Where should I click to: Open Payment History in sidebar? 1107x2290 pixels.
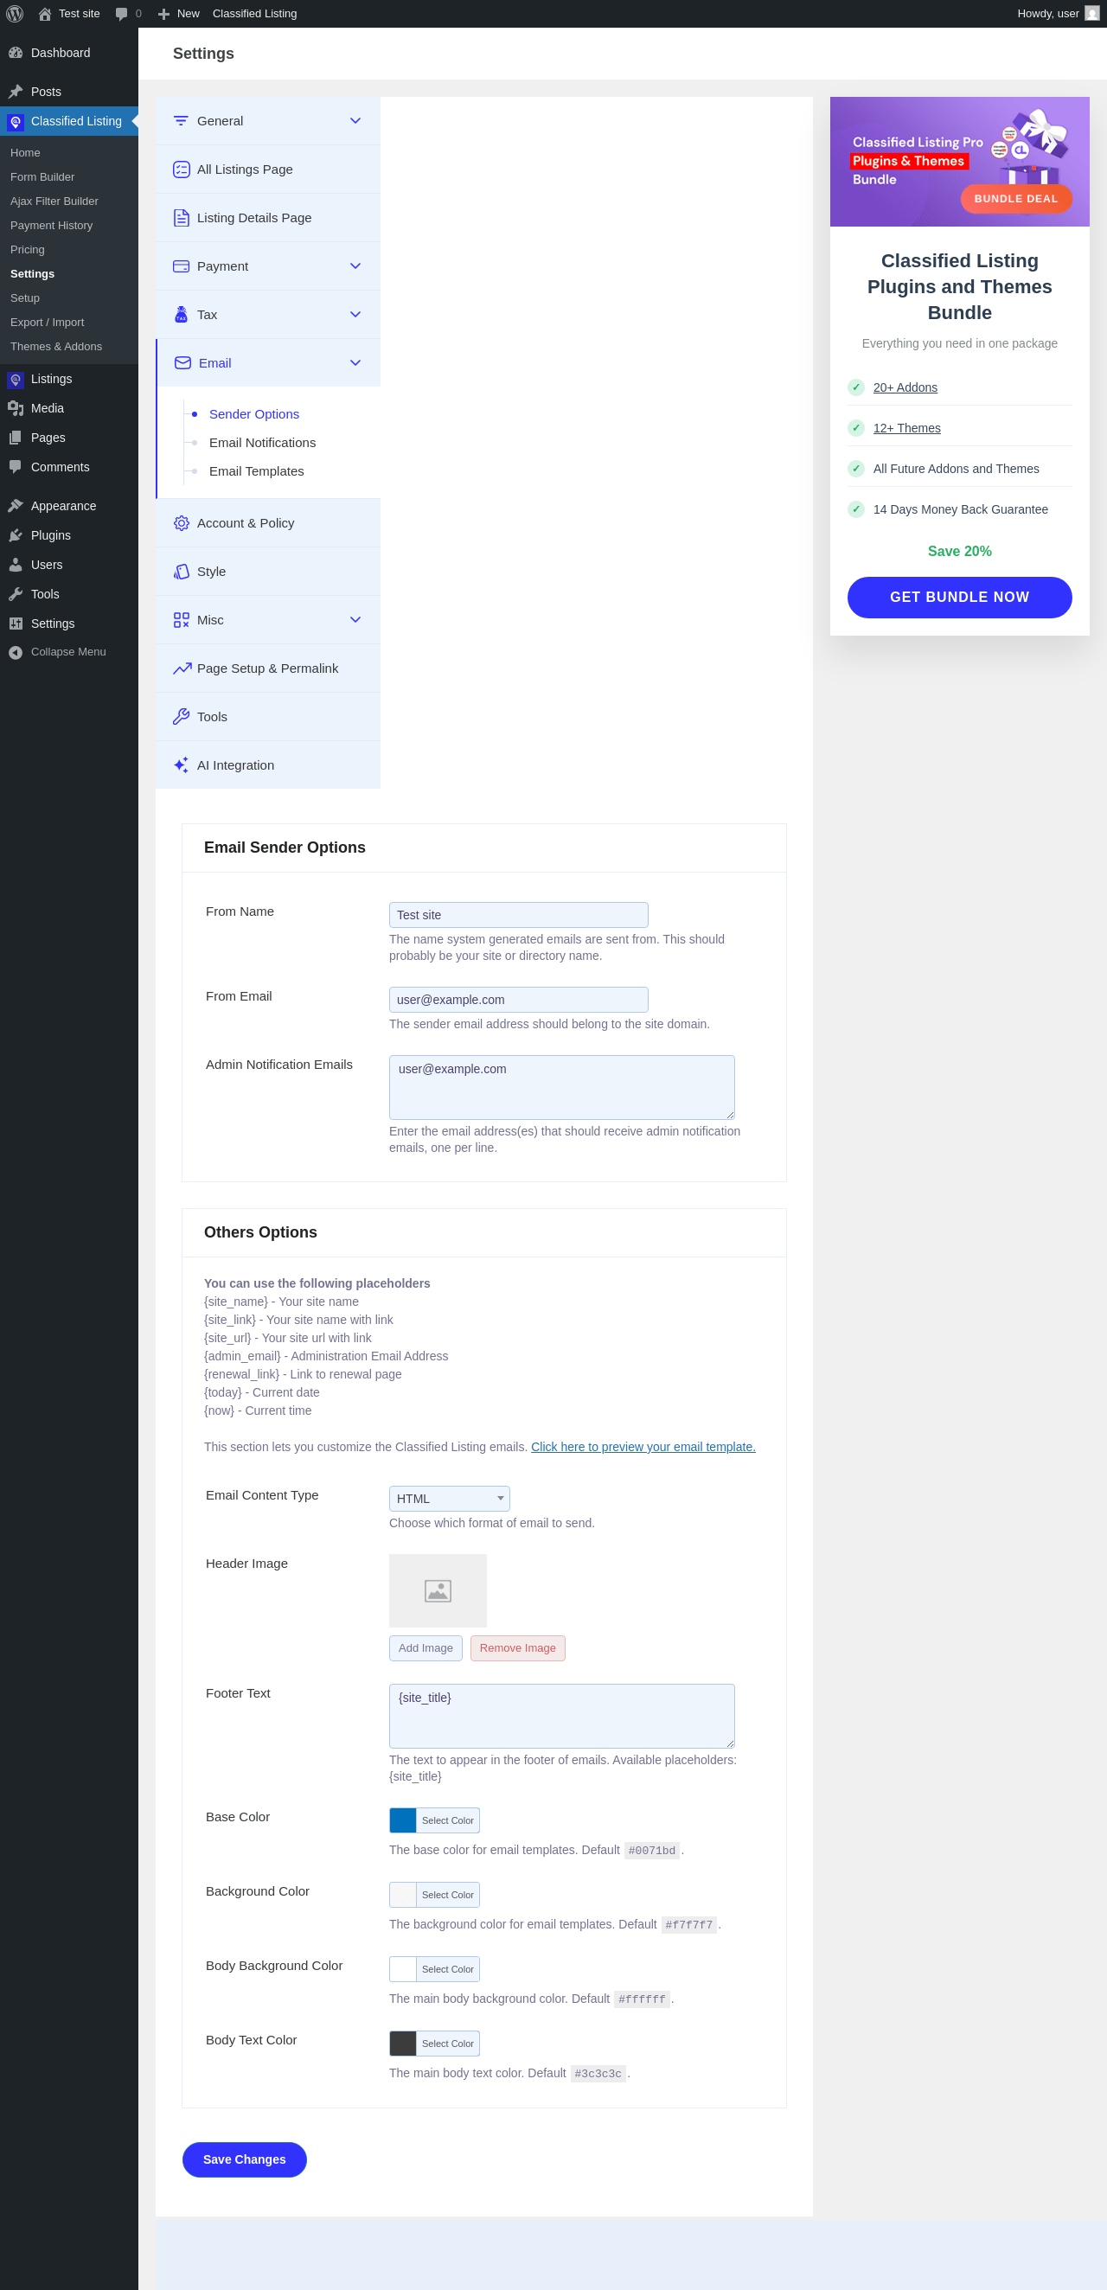(52, 225)
